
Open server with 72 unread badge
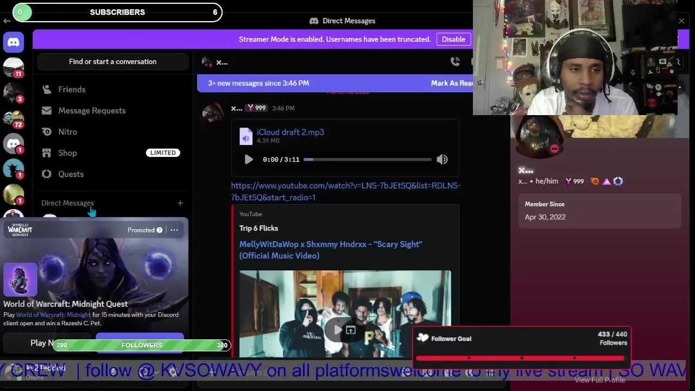(14, 118)
